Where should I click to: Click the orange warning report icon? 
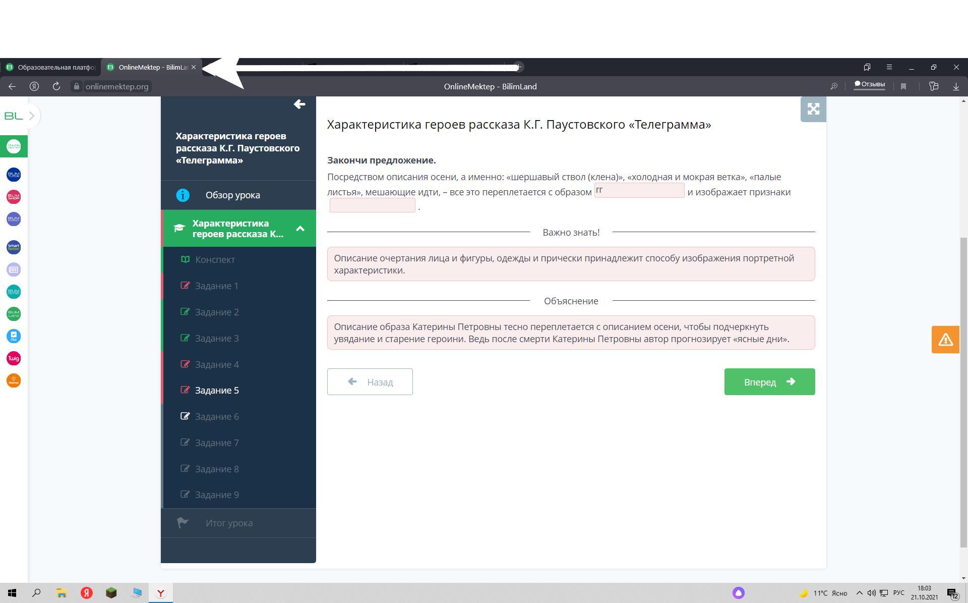point(945,340)
